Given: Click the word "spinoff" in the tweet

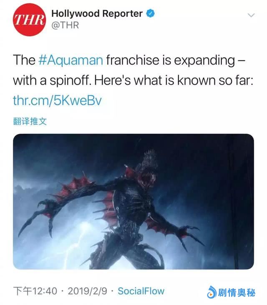Looking at the screenshot, I should [71, 80].
